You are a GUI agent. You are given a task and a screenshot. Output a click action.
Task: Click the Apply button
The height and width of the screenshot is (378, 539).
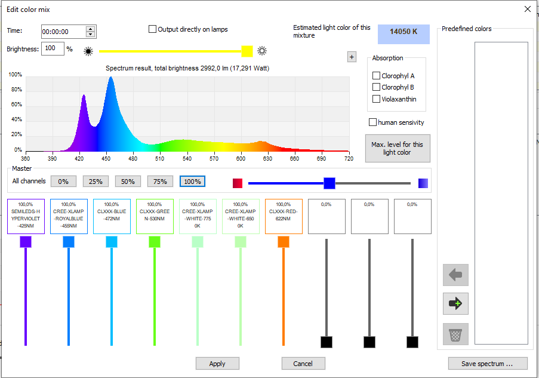[x=217, y=364]
